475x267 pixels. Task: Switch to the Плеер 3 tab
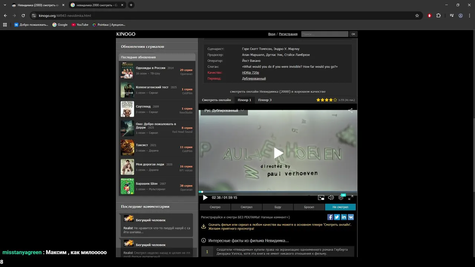(265, 100)
